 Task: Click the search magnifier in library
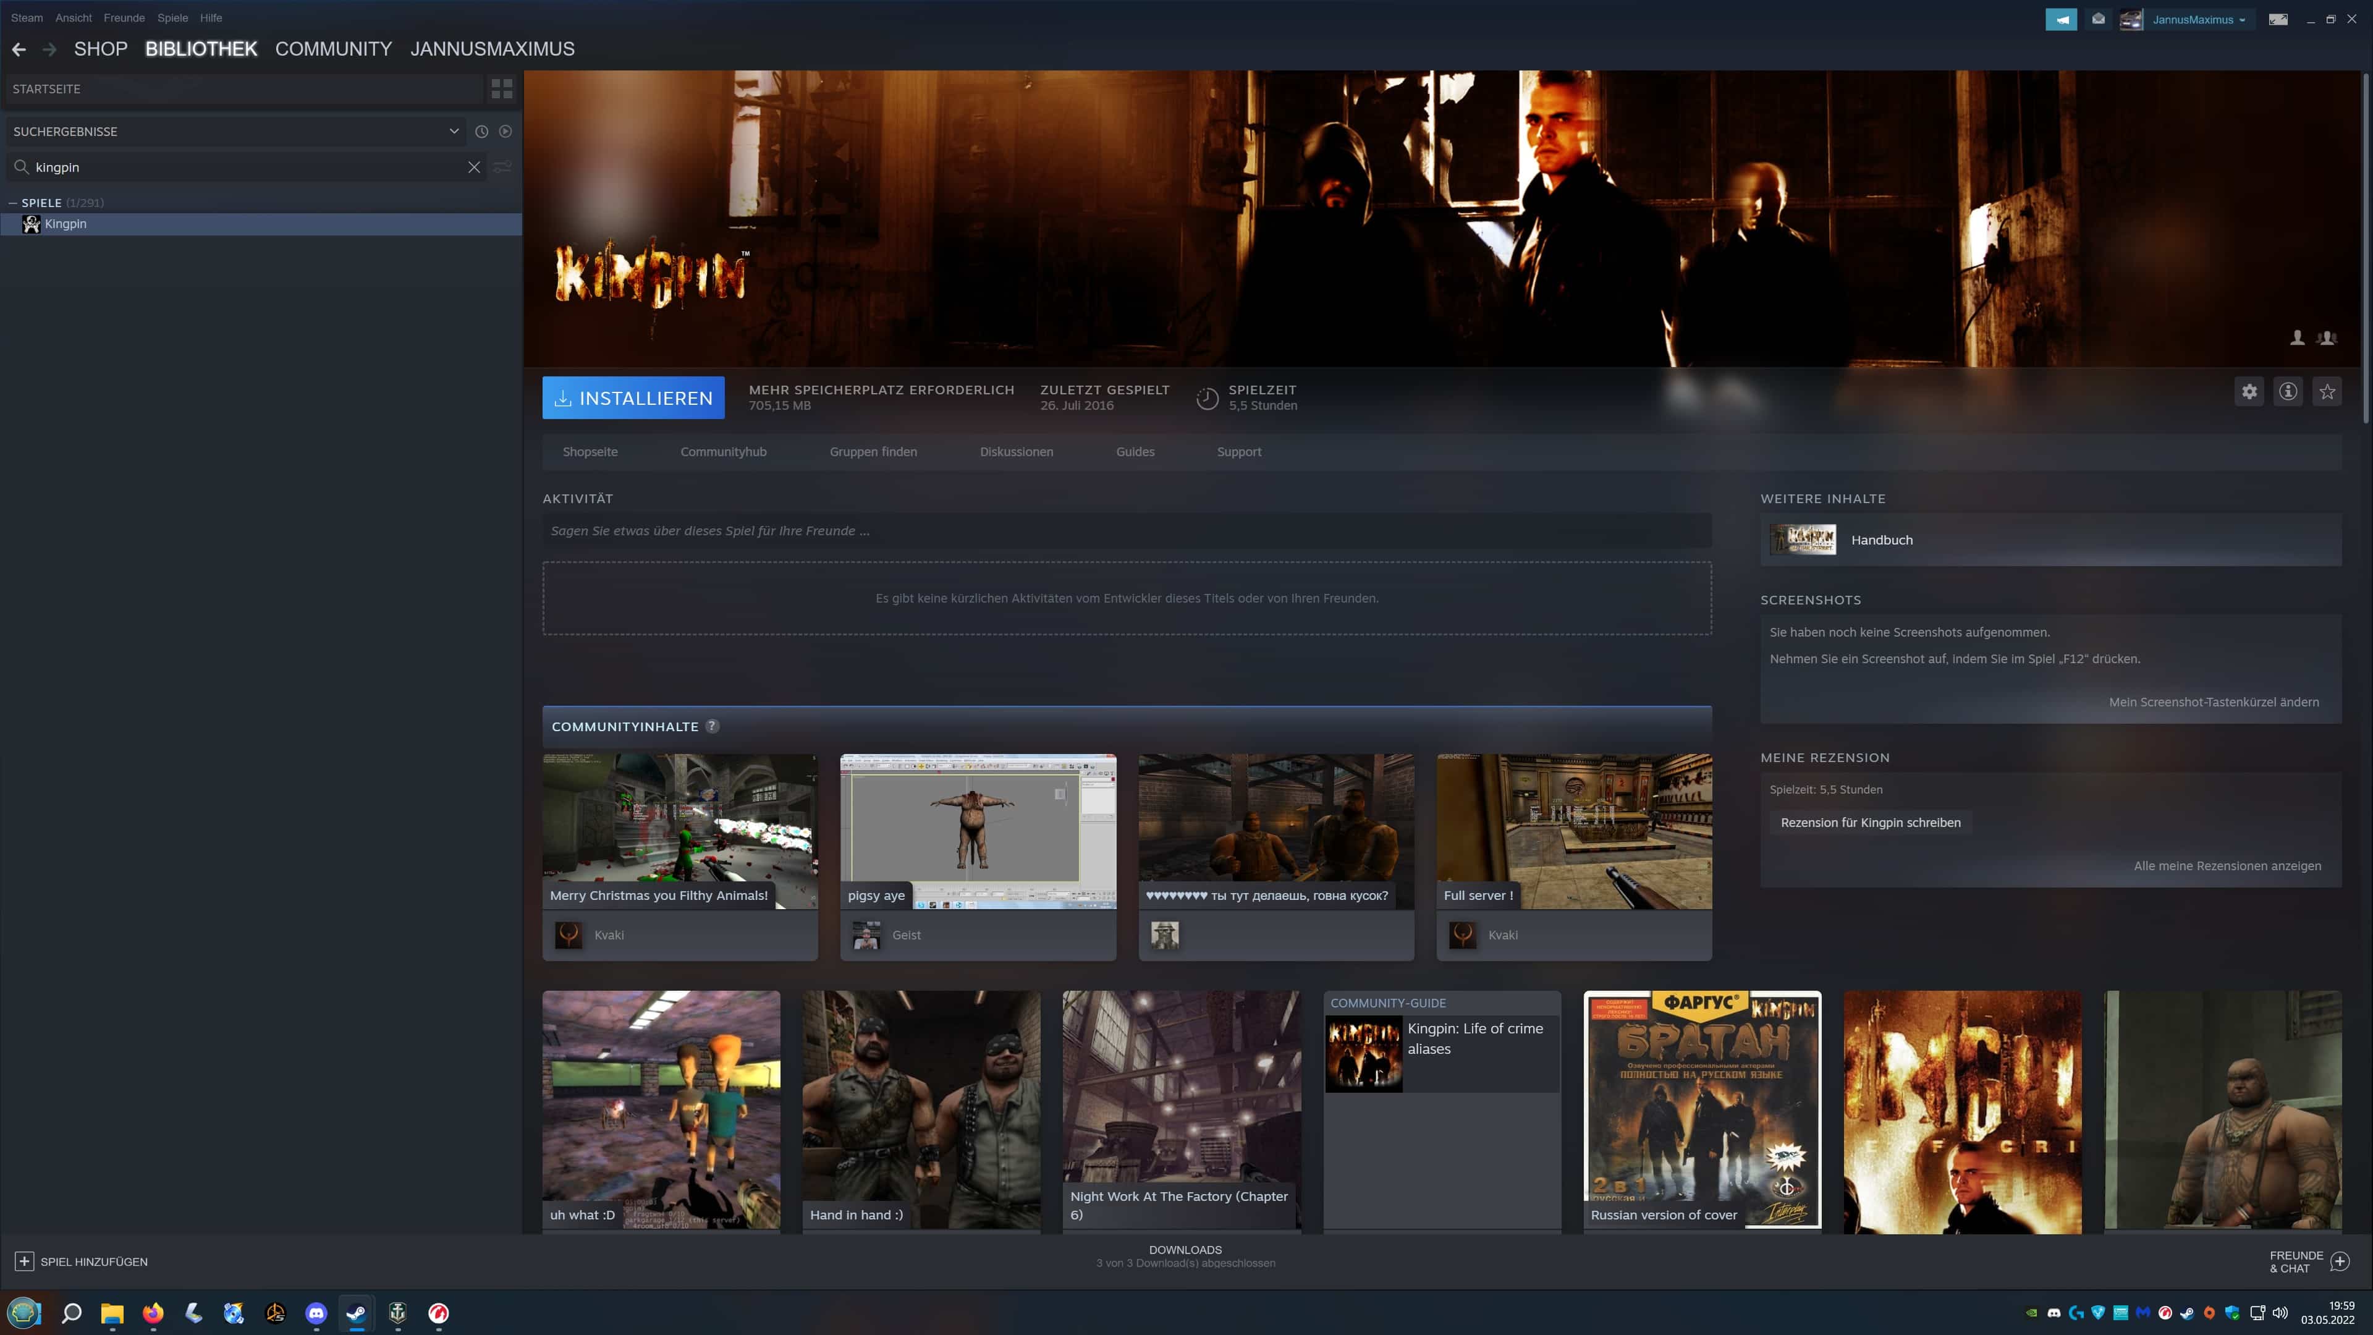pos(21,167)
